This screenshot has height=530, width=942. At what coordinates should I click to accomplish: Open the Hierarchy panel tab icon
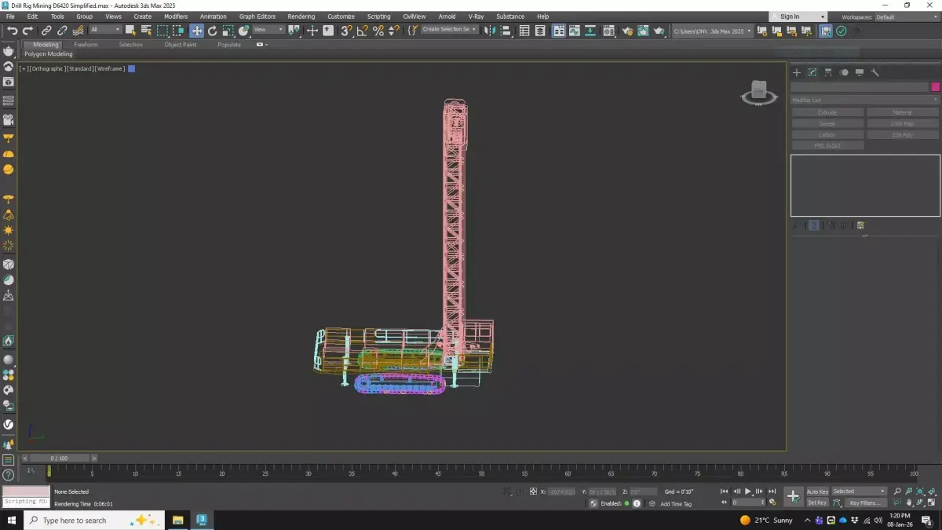click(x=828, y=72)
